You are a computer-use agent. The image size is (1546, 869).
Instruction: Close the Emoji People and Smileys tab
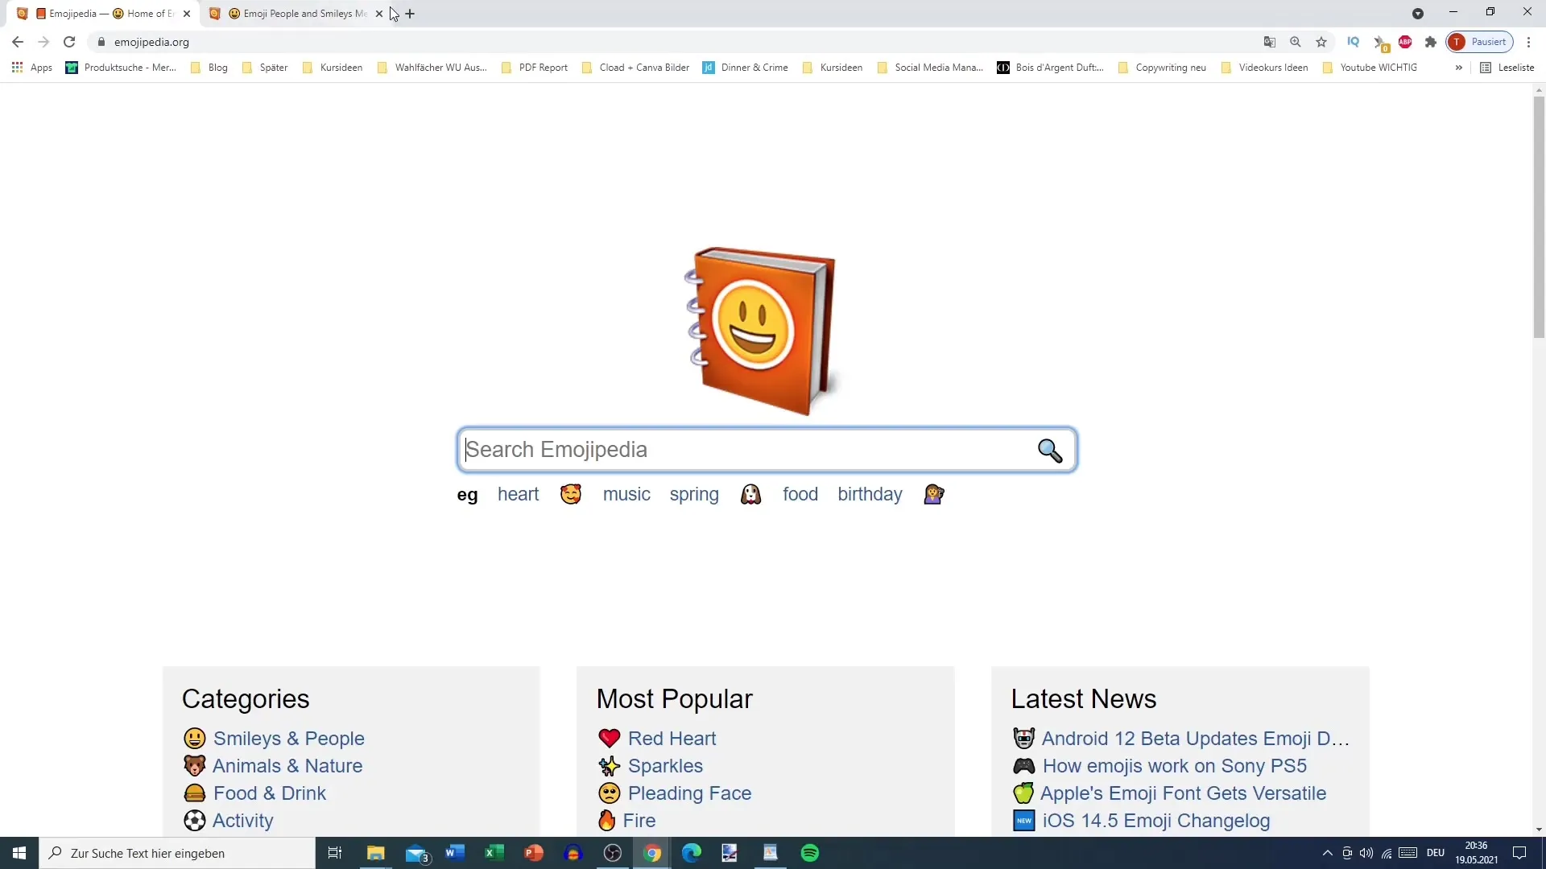(x=379, y=14)
